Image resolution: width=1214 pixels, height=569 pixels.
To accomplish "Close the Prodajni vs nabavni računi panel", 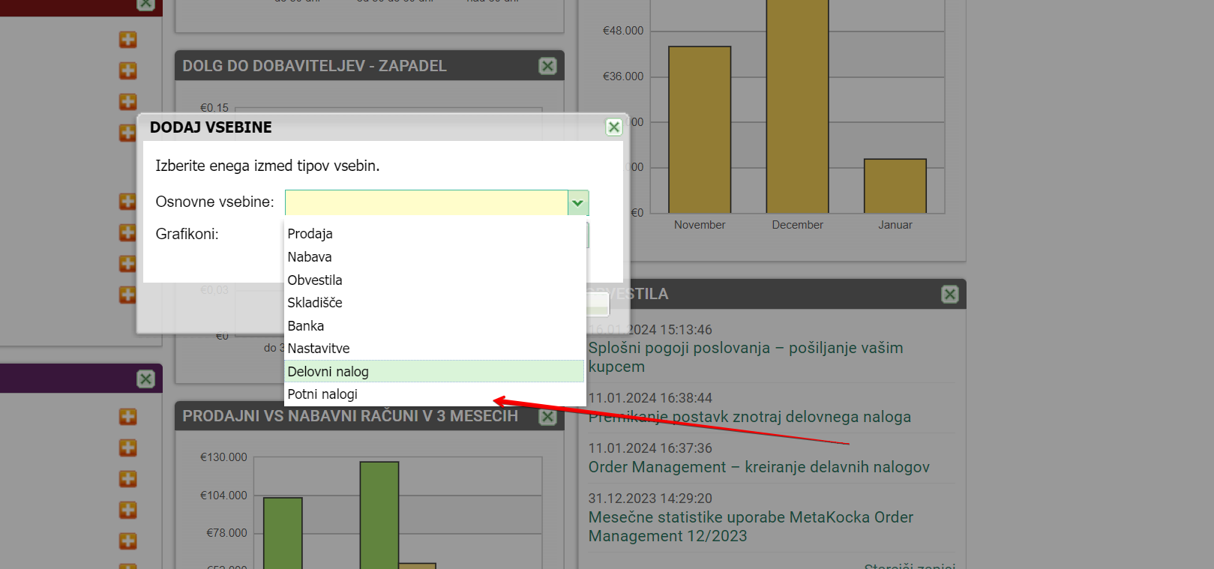I will 548,417.
